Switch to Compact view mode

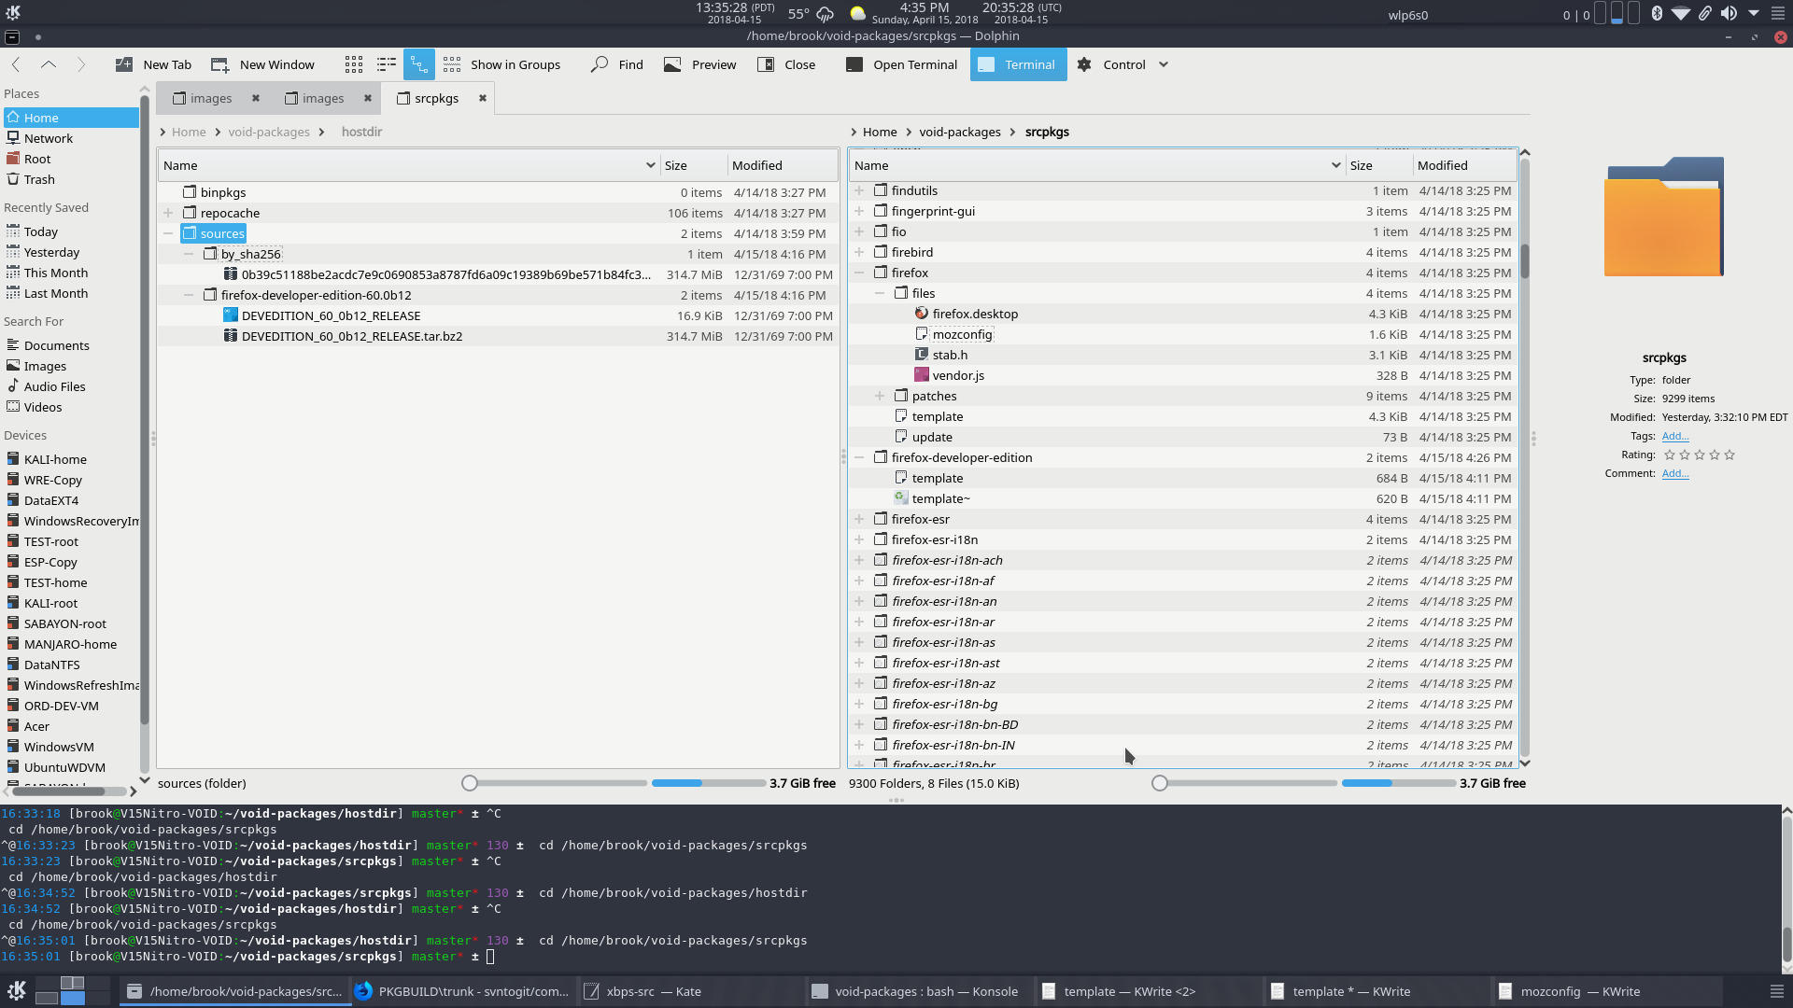coord(387,64)
